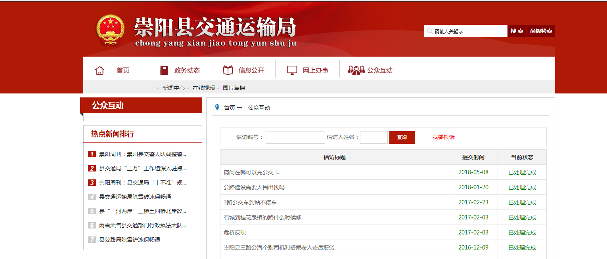Click the 热点新闻排行 heading

[x=113, y=134]
